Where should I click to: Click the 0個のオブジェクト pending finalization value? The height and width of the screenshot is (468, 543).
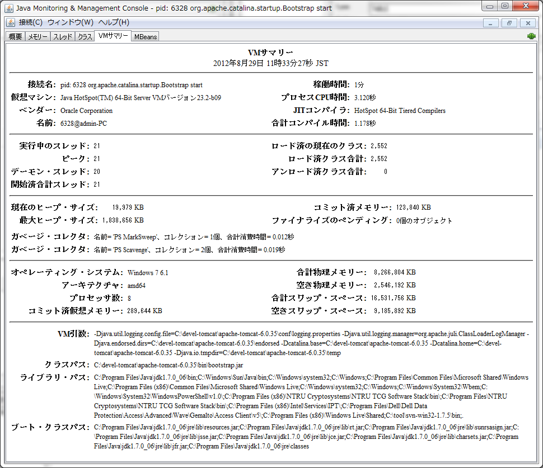(x=424, y=221)
